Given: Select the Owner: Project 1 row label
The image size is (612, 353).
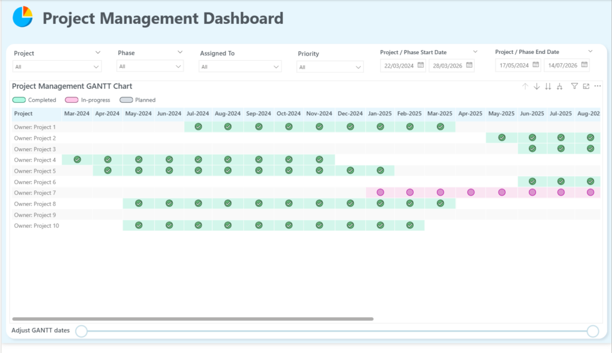Looking at the screenshot, I should click(x=35, y=127).
